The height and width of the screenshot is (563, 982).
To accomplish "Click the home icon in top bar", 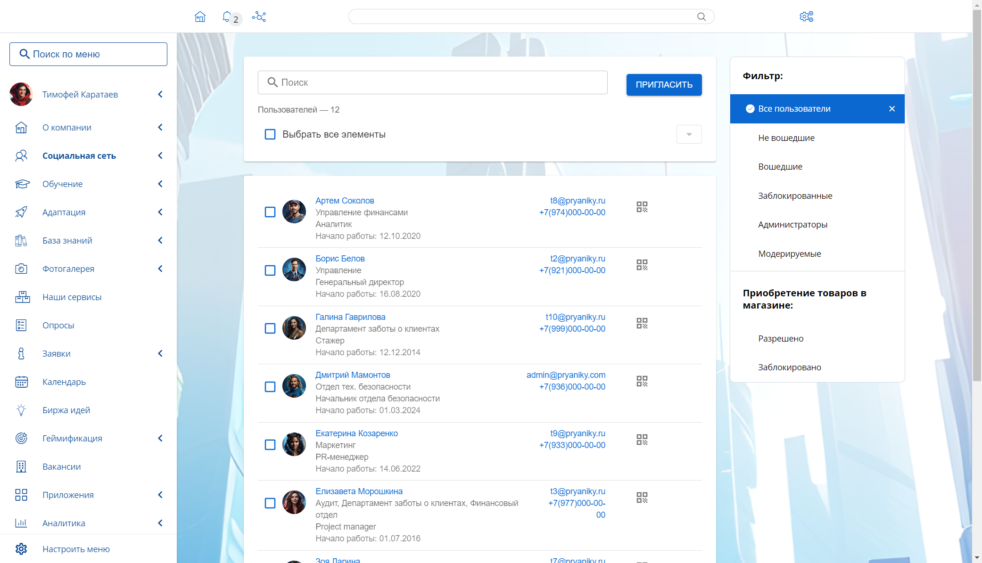I will [200, 17].
